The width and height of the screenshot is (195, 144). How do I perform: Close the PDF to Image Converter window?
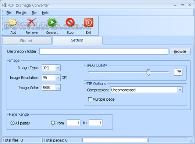pyautogui.click(x=189, y=5)
